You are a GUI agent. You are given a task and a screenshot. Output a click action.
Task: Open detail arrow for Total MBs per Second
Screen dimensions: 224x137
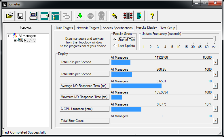tap(215, 74)
